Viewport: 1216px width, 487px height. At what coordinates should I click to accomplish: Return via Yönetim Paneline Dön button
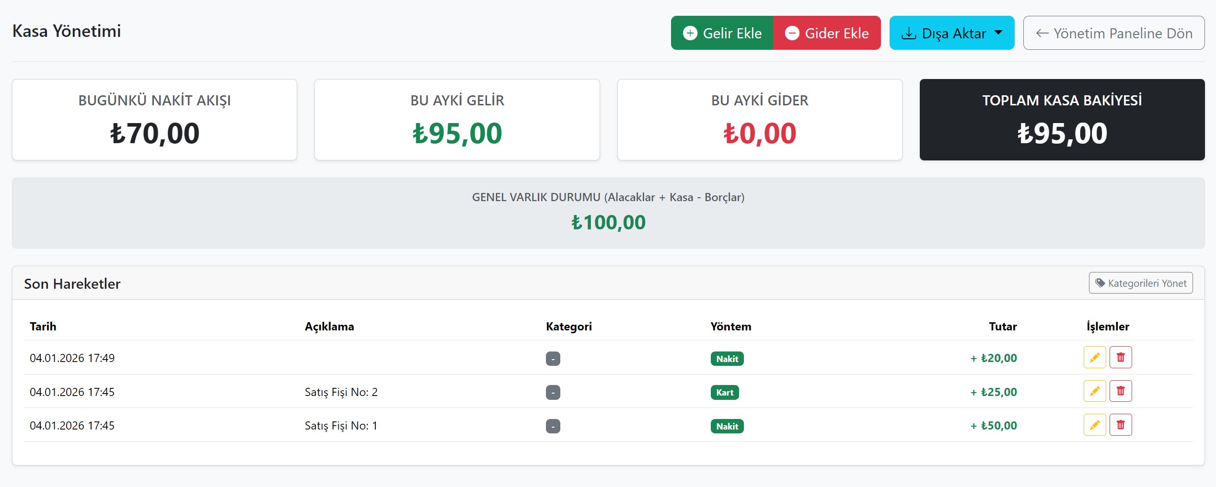pos(1113,33)
